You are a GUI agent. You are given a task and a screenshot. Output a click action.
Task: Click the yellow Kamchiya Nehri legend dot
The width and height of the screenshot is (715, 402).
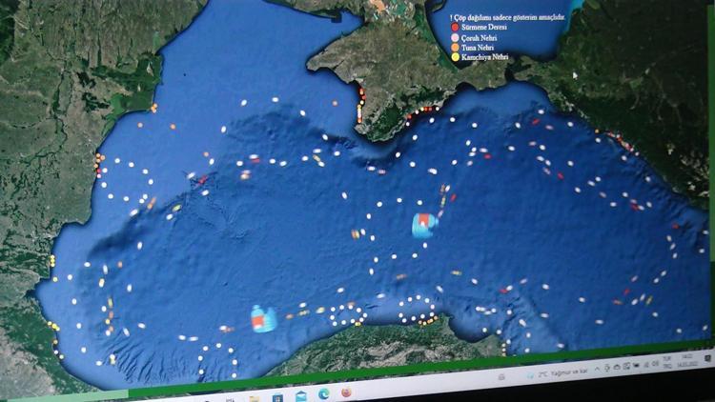click(457, 58)
